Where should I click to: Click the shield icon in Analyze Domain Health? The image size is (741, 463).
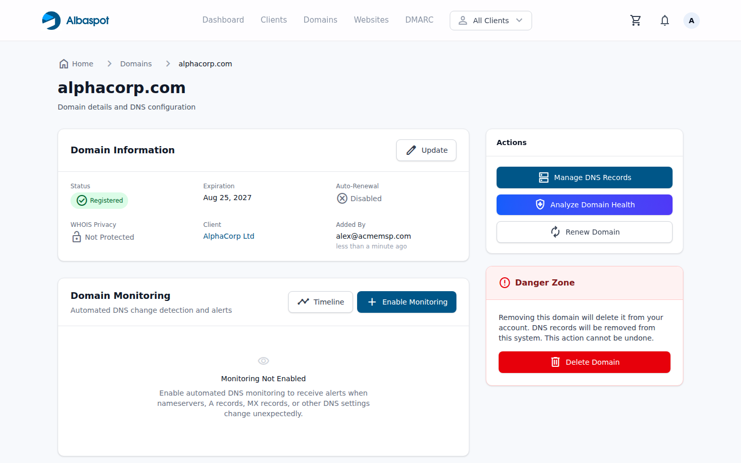[x=540, y=204]
